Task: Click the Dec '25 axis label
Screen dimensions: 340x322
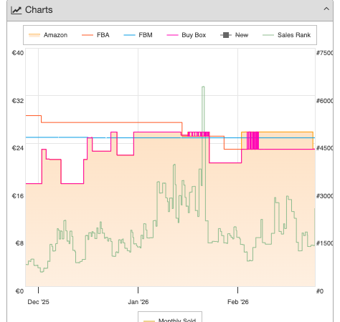Action: point(38,302)
